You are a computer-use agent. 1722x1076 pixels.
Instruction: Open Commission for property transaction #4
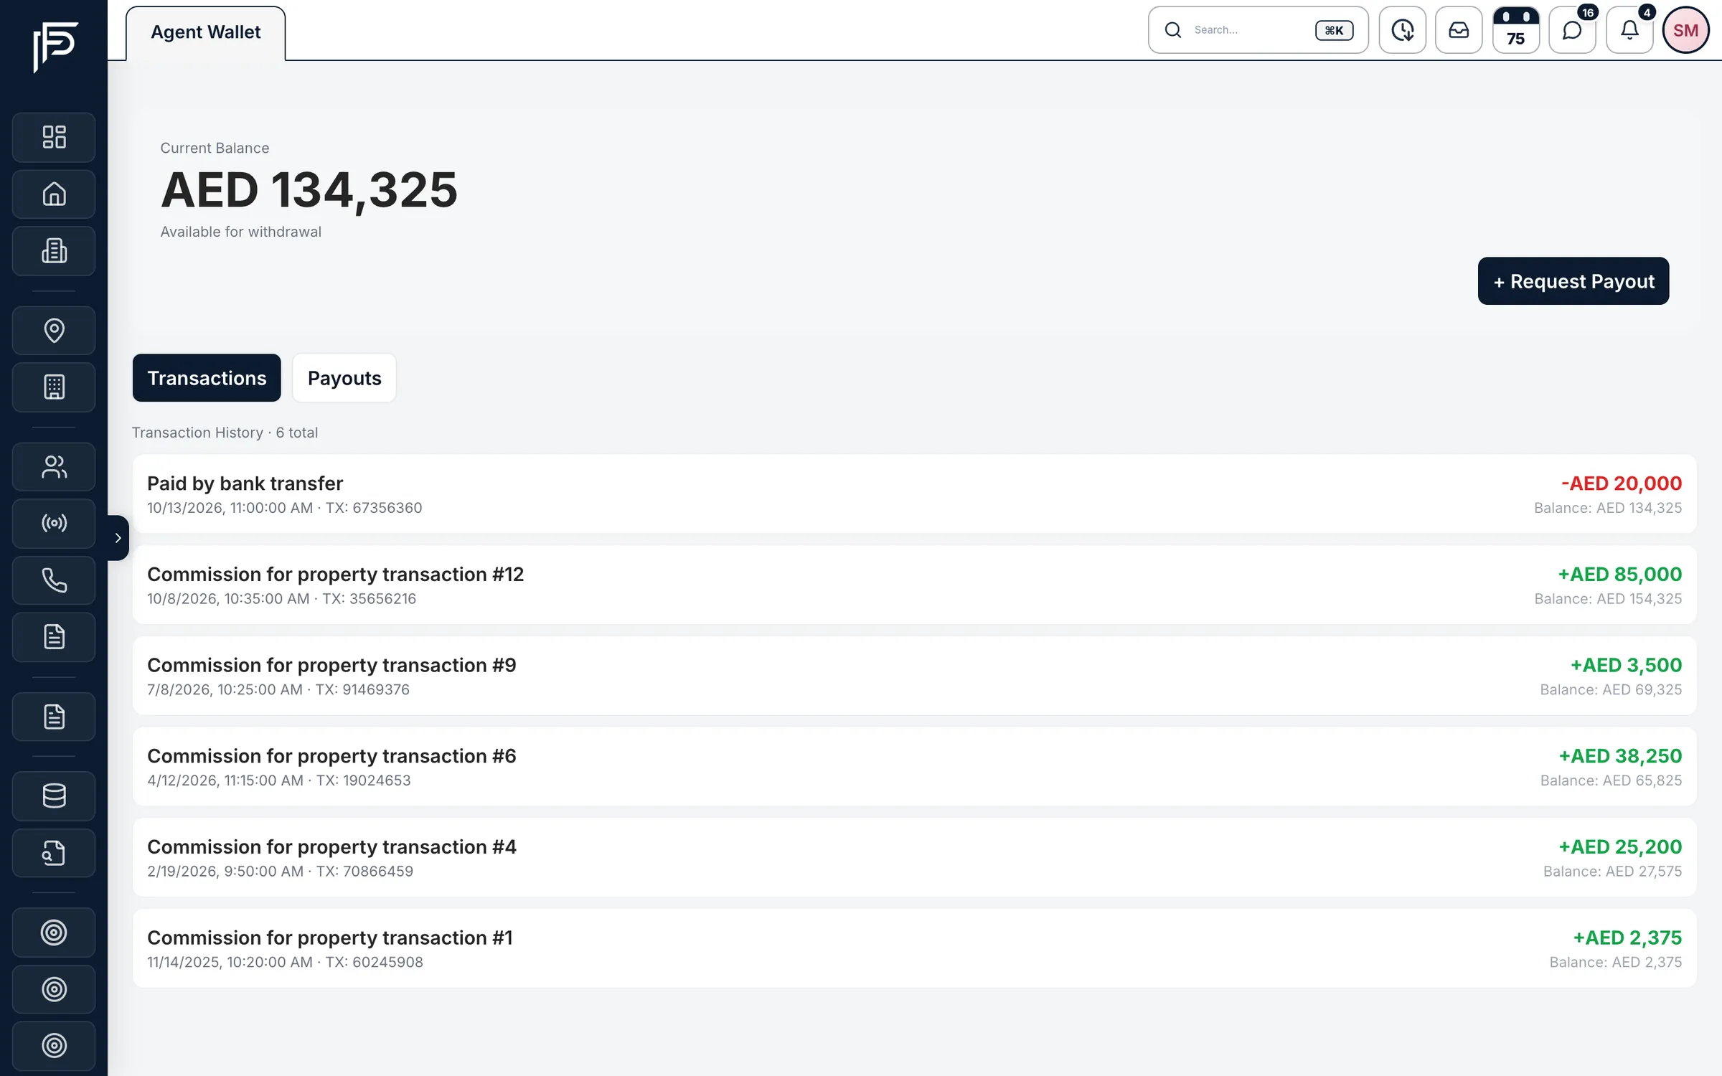[915, 857]
